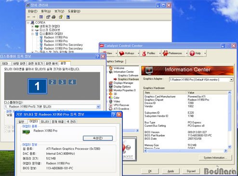Click the printer icon in Device Manager toolbar
The image size is (238, 176).
tap(53, 17)
